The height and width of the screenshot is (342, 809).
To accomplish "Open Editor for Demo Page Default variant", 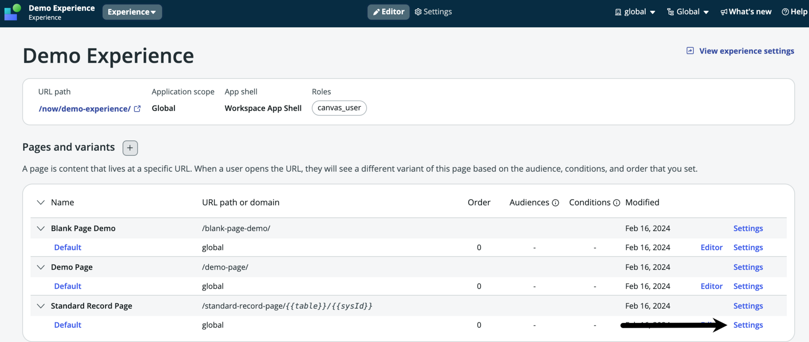I will click(712, 286).
